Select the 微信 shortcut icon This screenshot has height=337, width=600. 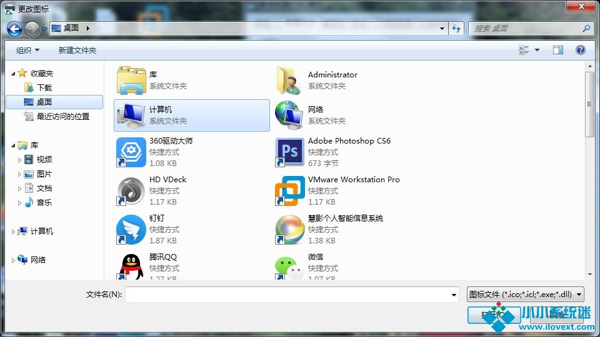coord(290,267)
